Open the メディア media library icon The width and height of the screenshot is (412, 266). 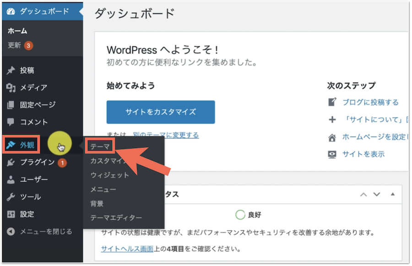click(x=11, y=88)
